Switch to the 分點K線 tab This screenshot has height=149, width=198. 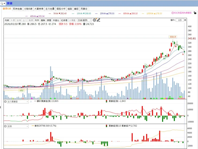coord(28,9)
